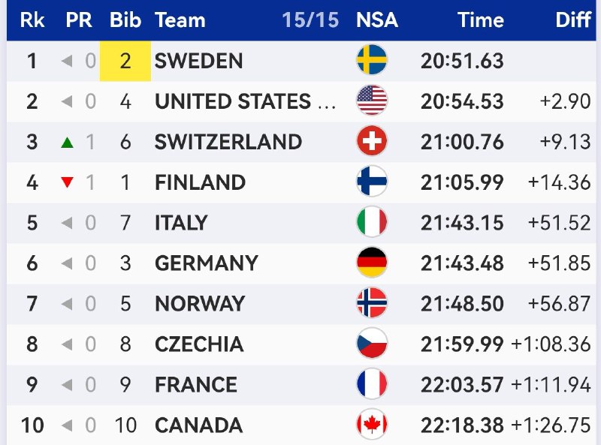This screenshot has width=601, height=445.
Task: Select the NORWAY team name
Action: tap(200, 304)
